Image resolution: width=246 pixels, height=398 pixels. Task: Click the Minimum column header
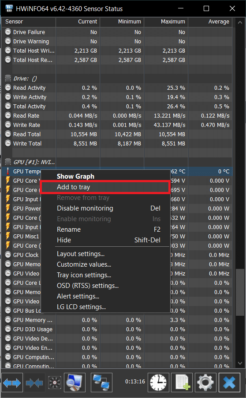tap(122, 22)
